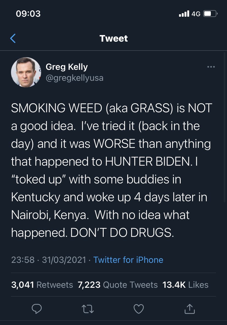The height and width of the screenshot is (325, 227).
Task: Tap the tweet text body
Action: (112, 170)
